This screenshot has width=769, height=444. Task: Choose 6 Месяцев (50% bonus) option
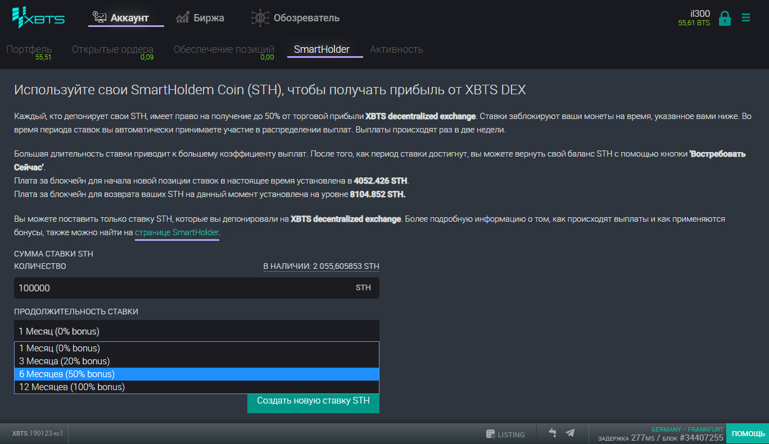(x=197, y=374)
